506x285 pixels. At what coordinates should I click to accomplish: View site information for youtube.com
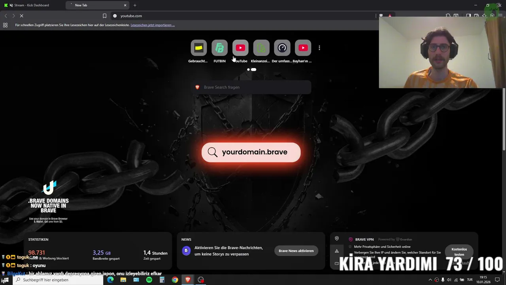click(115, 16)
